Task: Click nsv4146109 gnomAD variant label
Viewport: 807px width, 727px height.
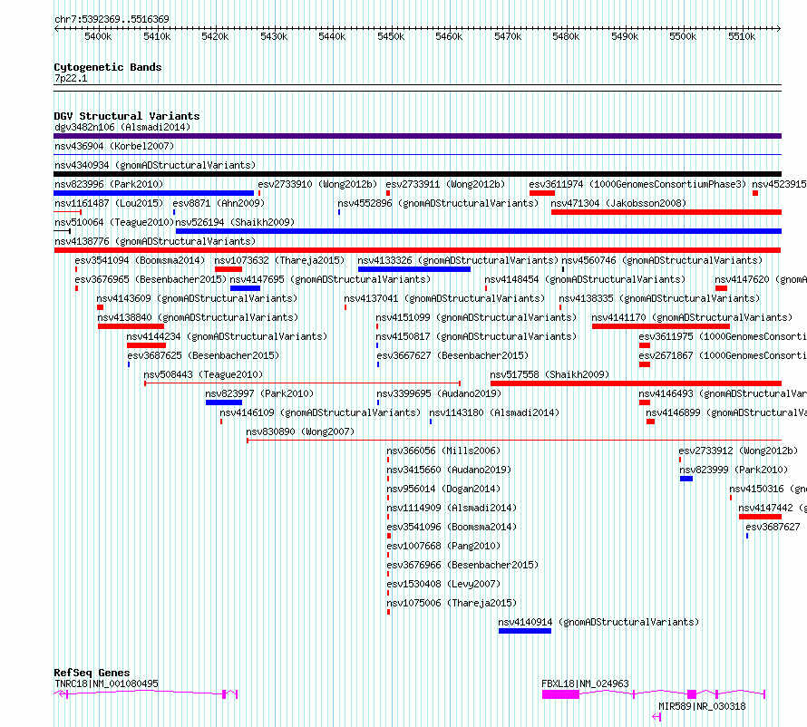Action: [320, 412]
